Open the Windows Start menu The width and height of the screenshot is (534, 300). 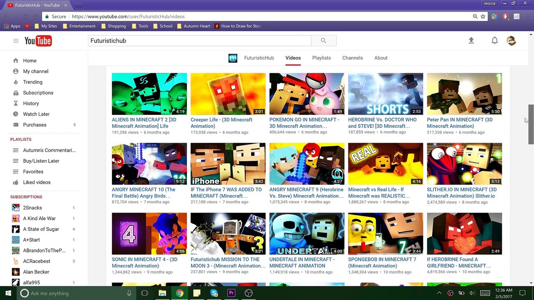[8, 293]
